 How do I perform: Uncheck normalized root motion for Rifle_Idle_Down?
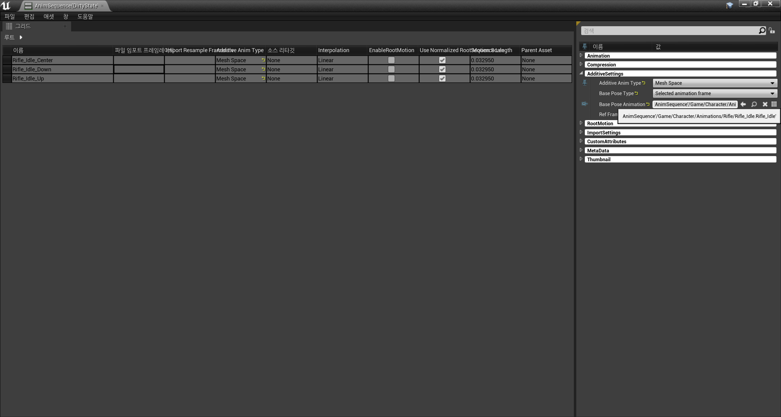[442, 69]
